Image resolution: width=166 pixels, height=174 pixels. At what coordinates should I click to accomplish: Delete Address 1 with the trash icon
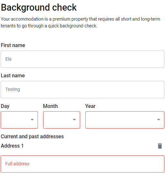(x=160, y=146)
